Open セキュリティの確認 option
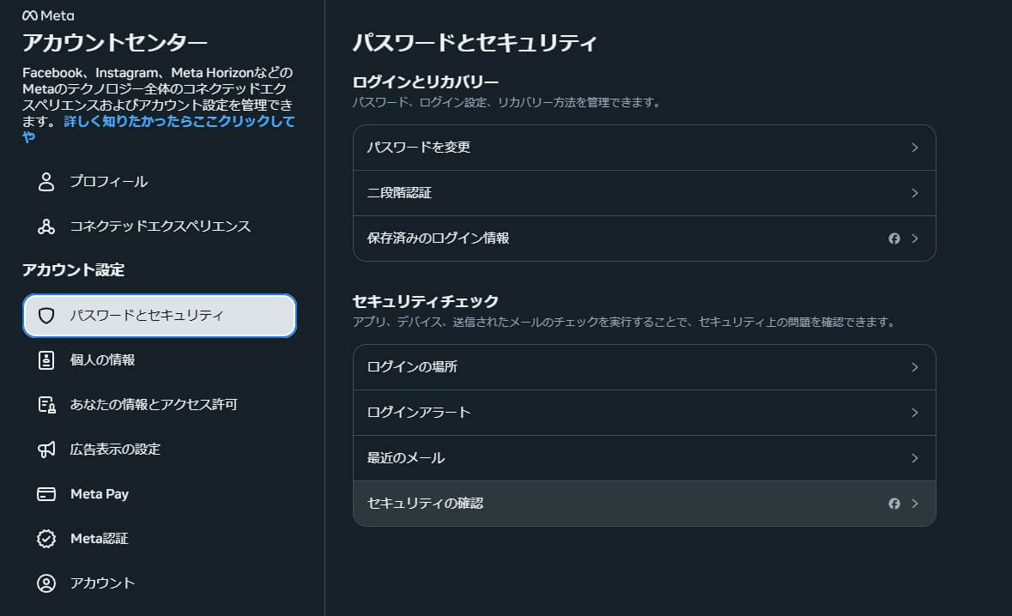 coord(644,504)
